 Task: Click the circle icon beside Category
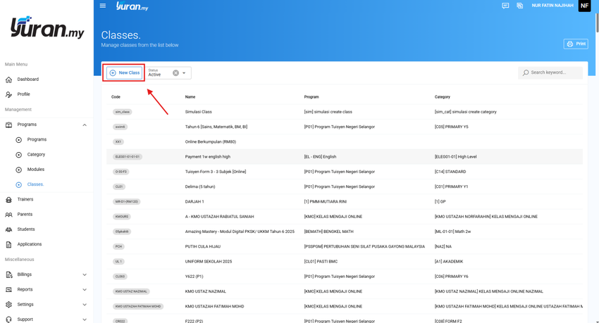click(x=18, y=155)
